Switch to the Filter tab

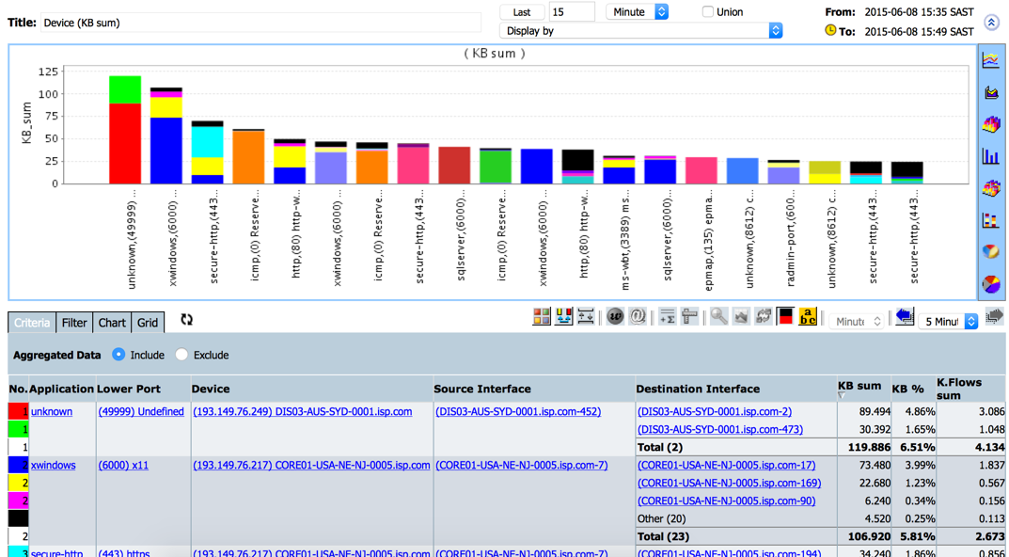[74, 323]
